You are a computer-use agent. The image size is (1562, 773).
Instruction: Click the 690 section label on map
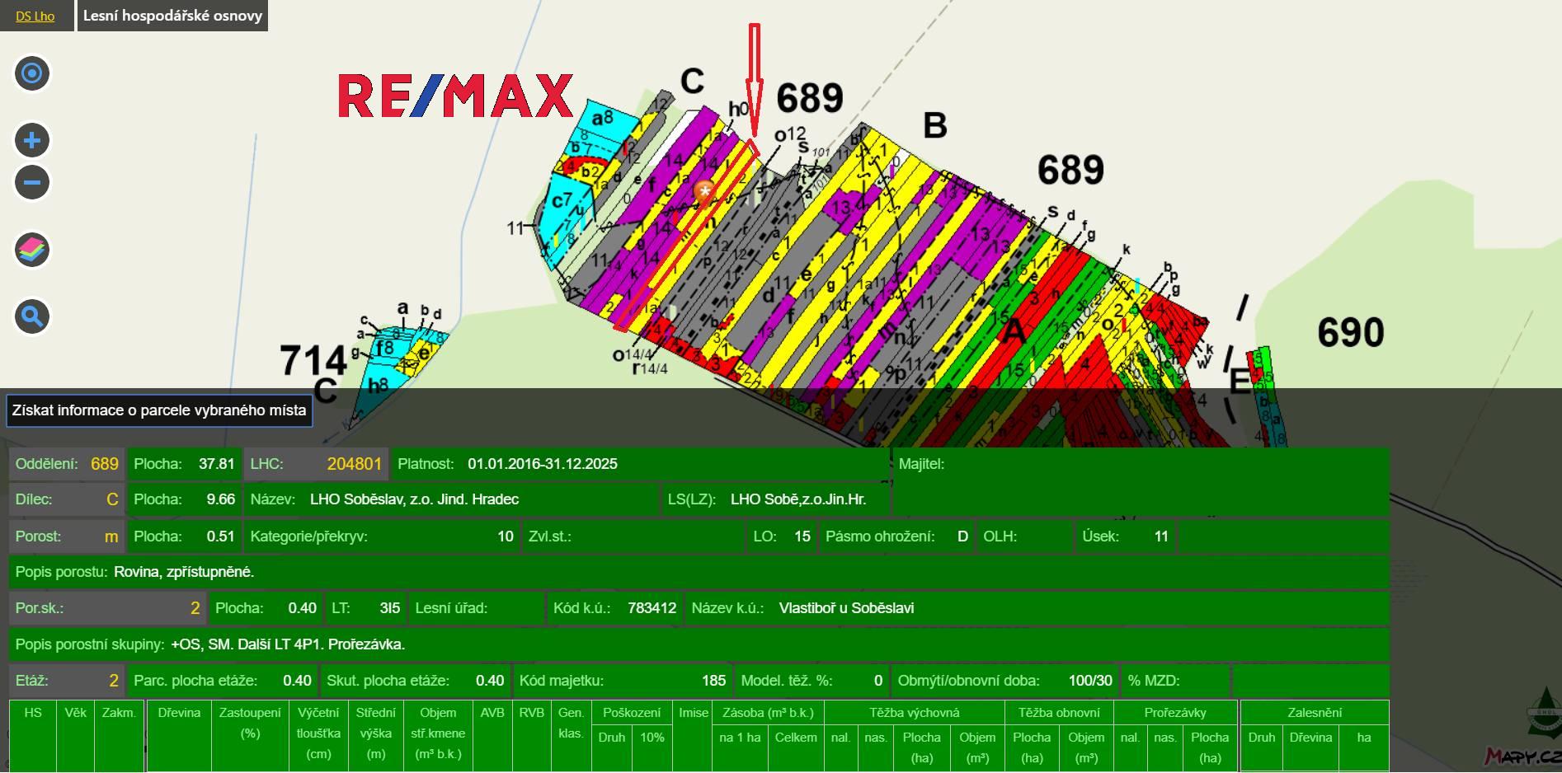(1350, 333)
